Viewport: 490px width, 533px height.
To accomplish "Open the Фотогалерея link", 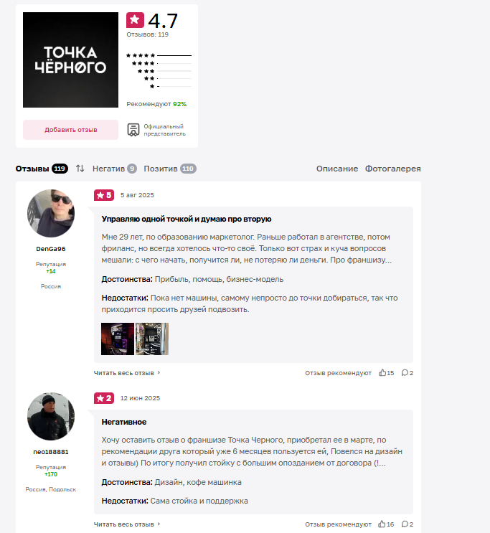I will (x=392, y=169).
